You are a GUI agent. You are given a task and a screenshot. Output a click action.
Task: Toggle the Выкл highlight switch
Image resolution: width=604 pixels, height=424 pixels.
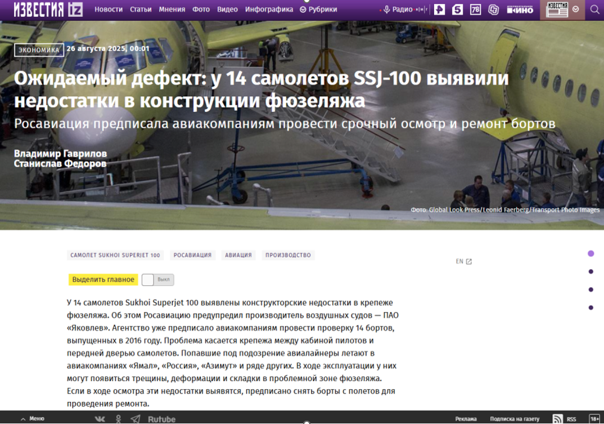(x=157, y=280)
